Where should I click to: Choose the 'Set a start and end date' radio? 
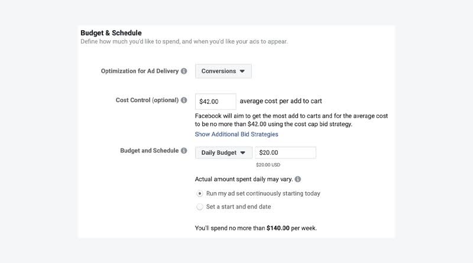pyautogui.click(x=200, y=207)
